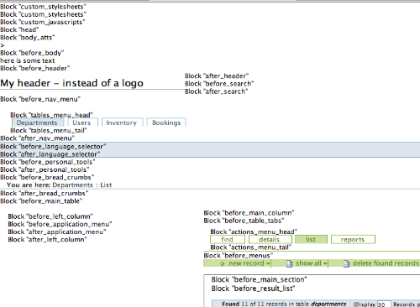Select the list action tab
Screen dimensions: 420x307
click(x=311, y=240)
